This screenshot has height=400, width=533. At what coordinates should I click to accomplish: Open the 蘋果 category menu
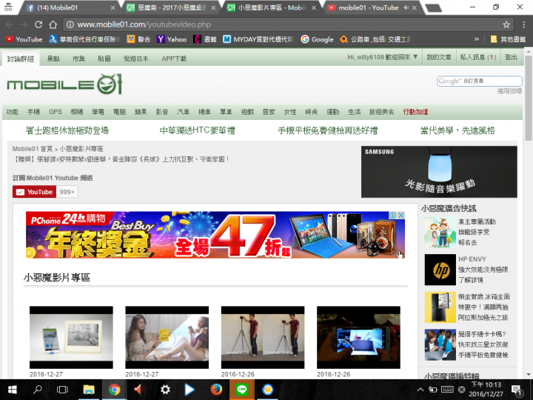(141, 112)
